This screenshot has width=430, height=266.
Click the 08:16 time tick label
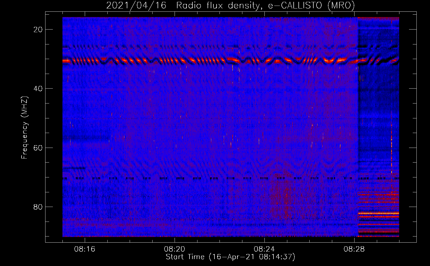(85, 249)
